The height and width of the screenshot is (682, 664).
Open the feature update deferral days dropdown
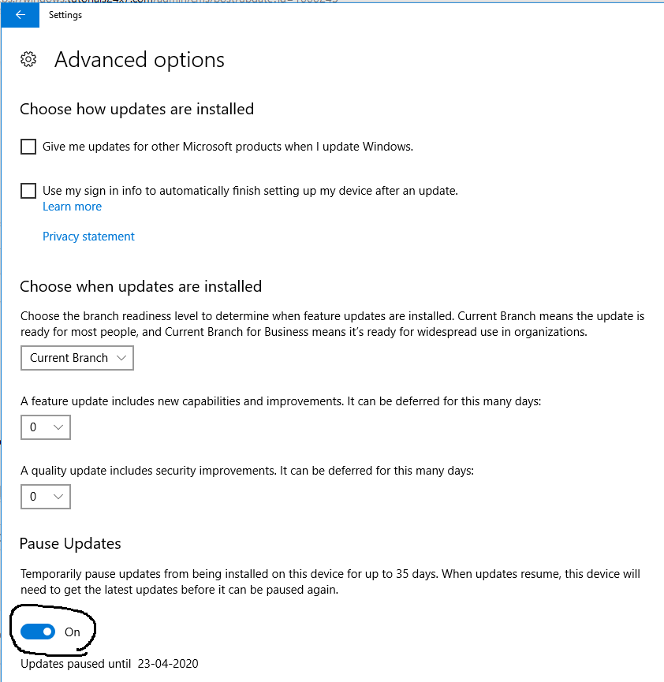click(x=46, y=427)
